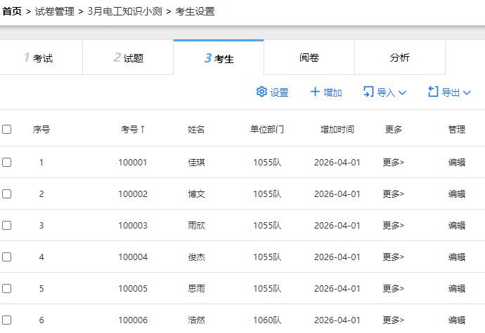The height and width of the screenshot is (333, 485).
Task: Open the 分析 tab
Action: click(x=400, y=57)
